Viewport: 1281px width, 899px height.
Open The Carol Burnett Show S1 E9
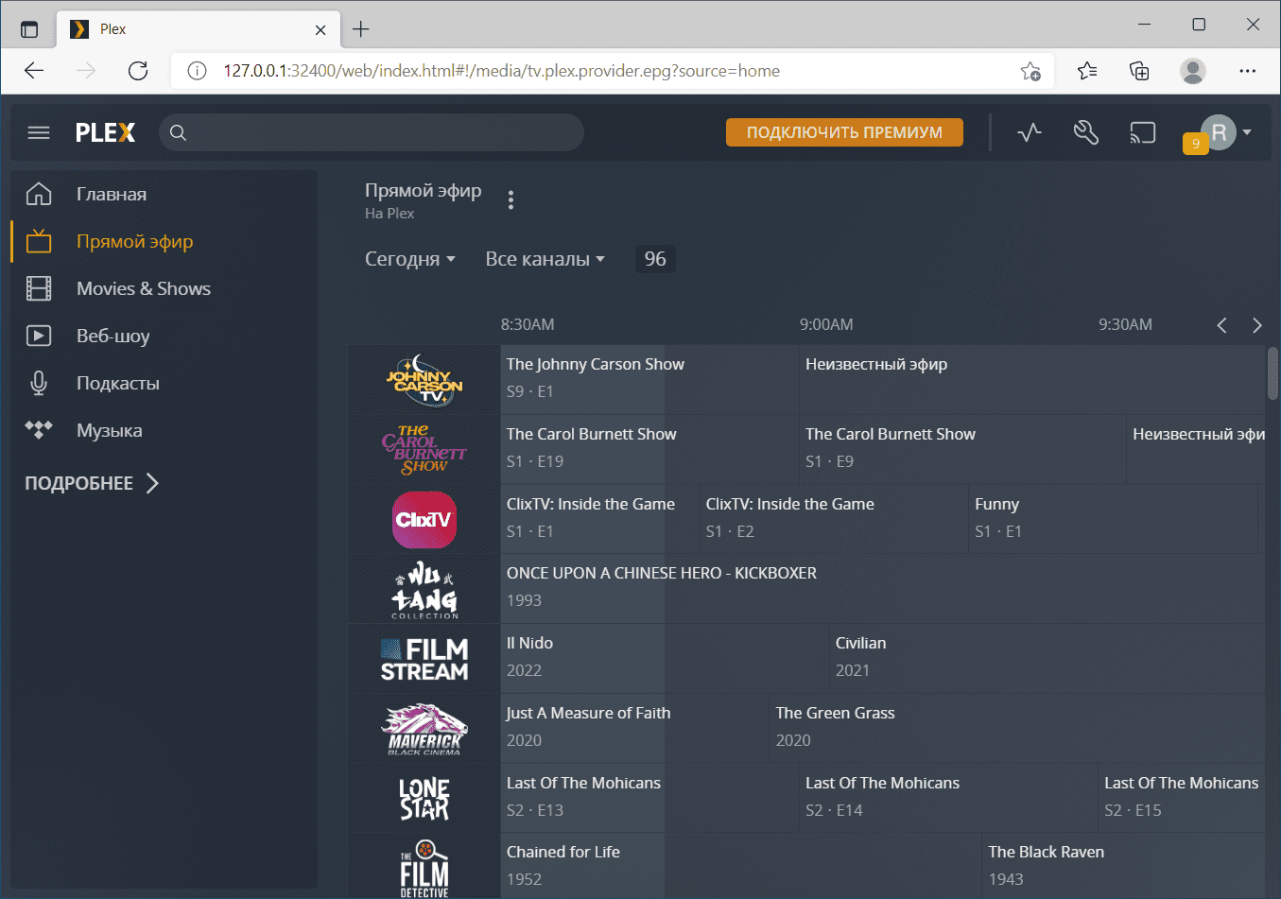(962, 449)
